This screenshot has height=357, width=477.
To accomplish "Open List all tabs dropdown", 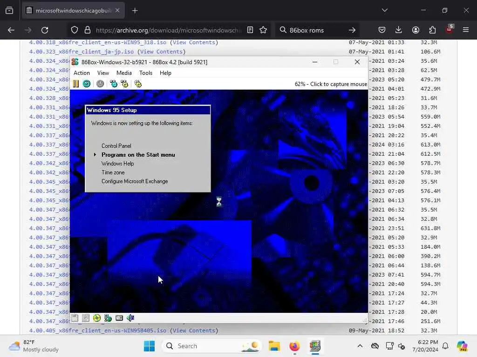I will 385,10.
